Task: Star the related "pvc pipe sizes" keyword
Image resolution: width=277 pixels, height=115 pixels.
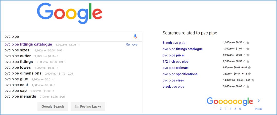Action: coord(253,80)
